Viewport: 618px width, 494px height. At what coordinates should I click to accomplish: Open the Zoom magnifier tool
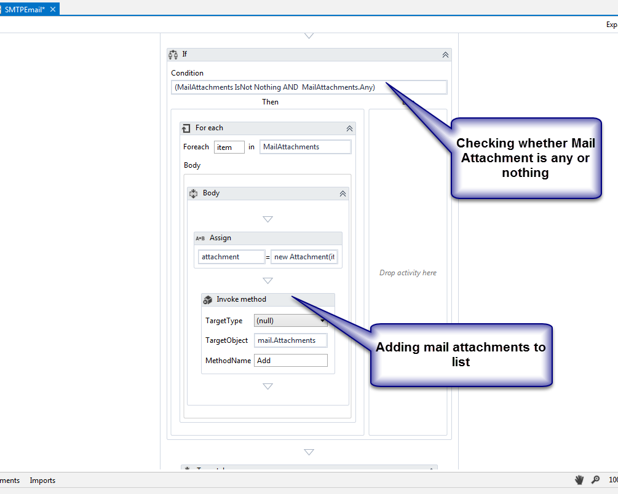click(x=595, y=480)
